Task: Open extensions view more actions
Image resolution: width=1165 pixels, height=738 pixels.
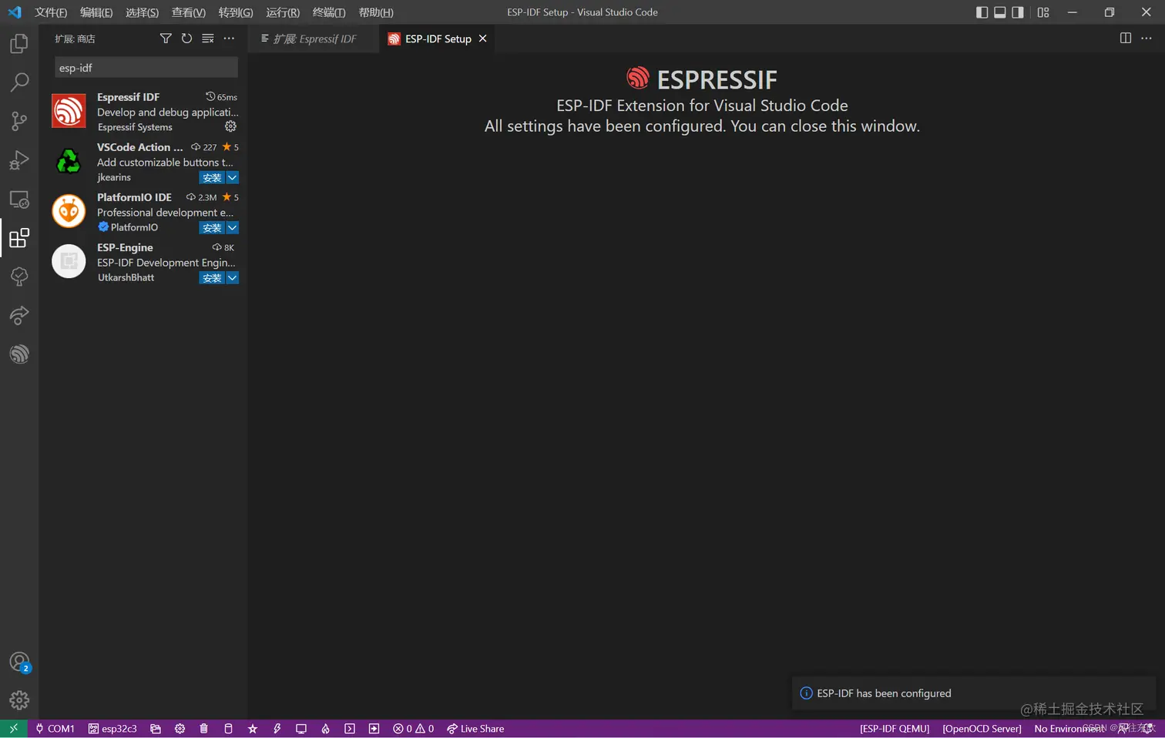Action: pos(229,39)
